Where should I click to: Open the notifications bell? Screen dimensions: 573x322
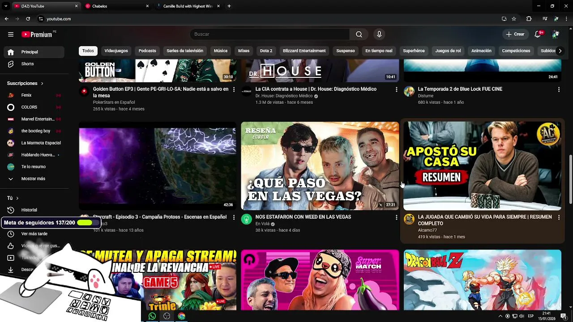[538, 34]
